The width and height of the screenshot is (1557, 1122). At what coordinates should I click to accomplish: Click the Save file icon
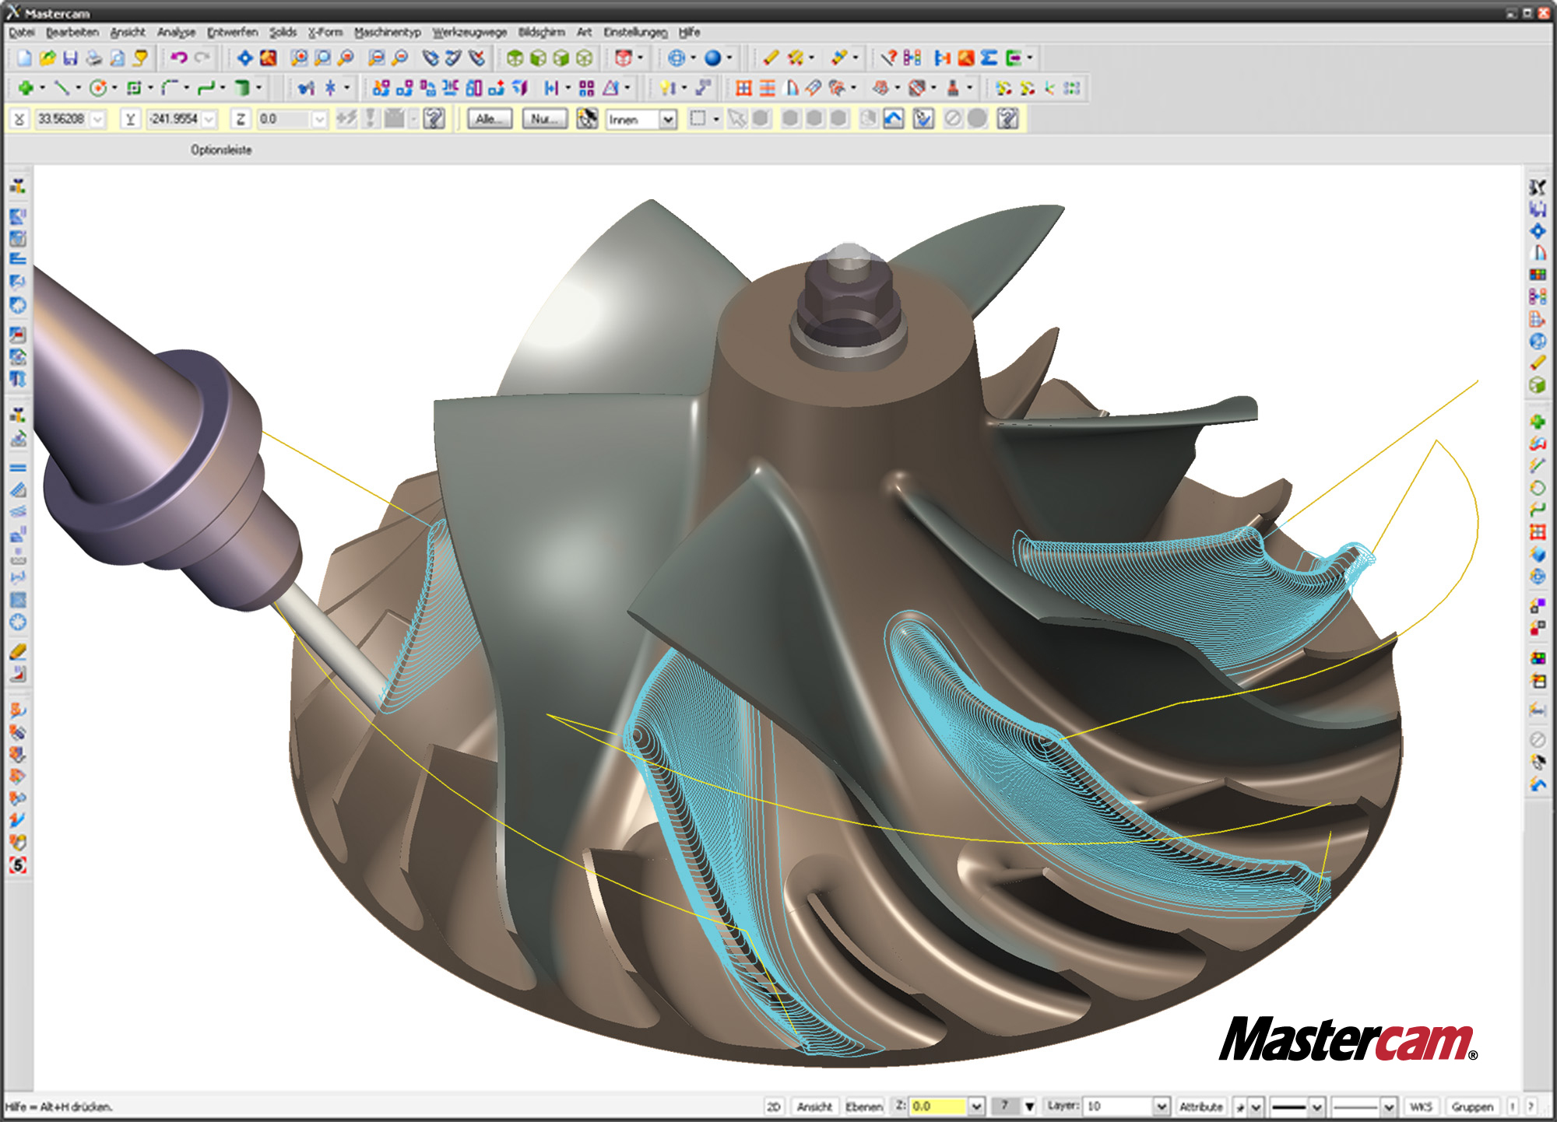click(x=72, y=56)
